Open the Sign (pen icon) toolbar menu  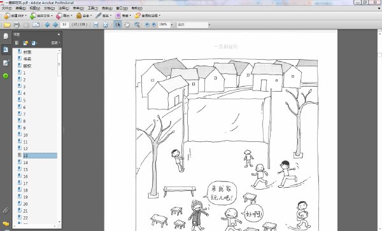point(103,16)
